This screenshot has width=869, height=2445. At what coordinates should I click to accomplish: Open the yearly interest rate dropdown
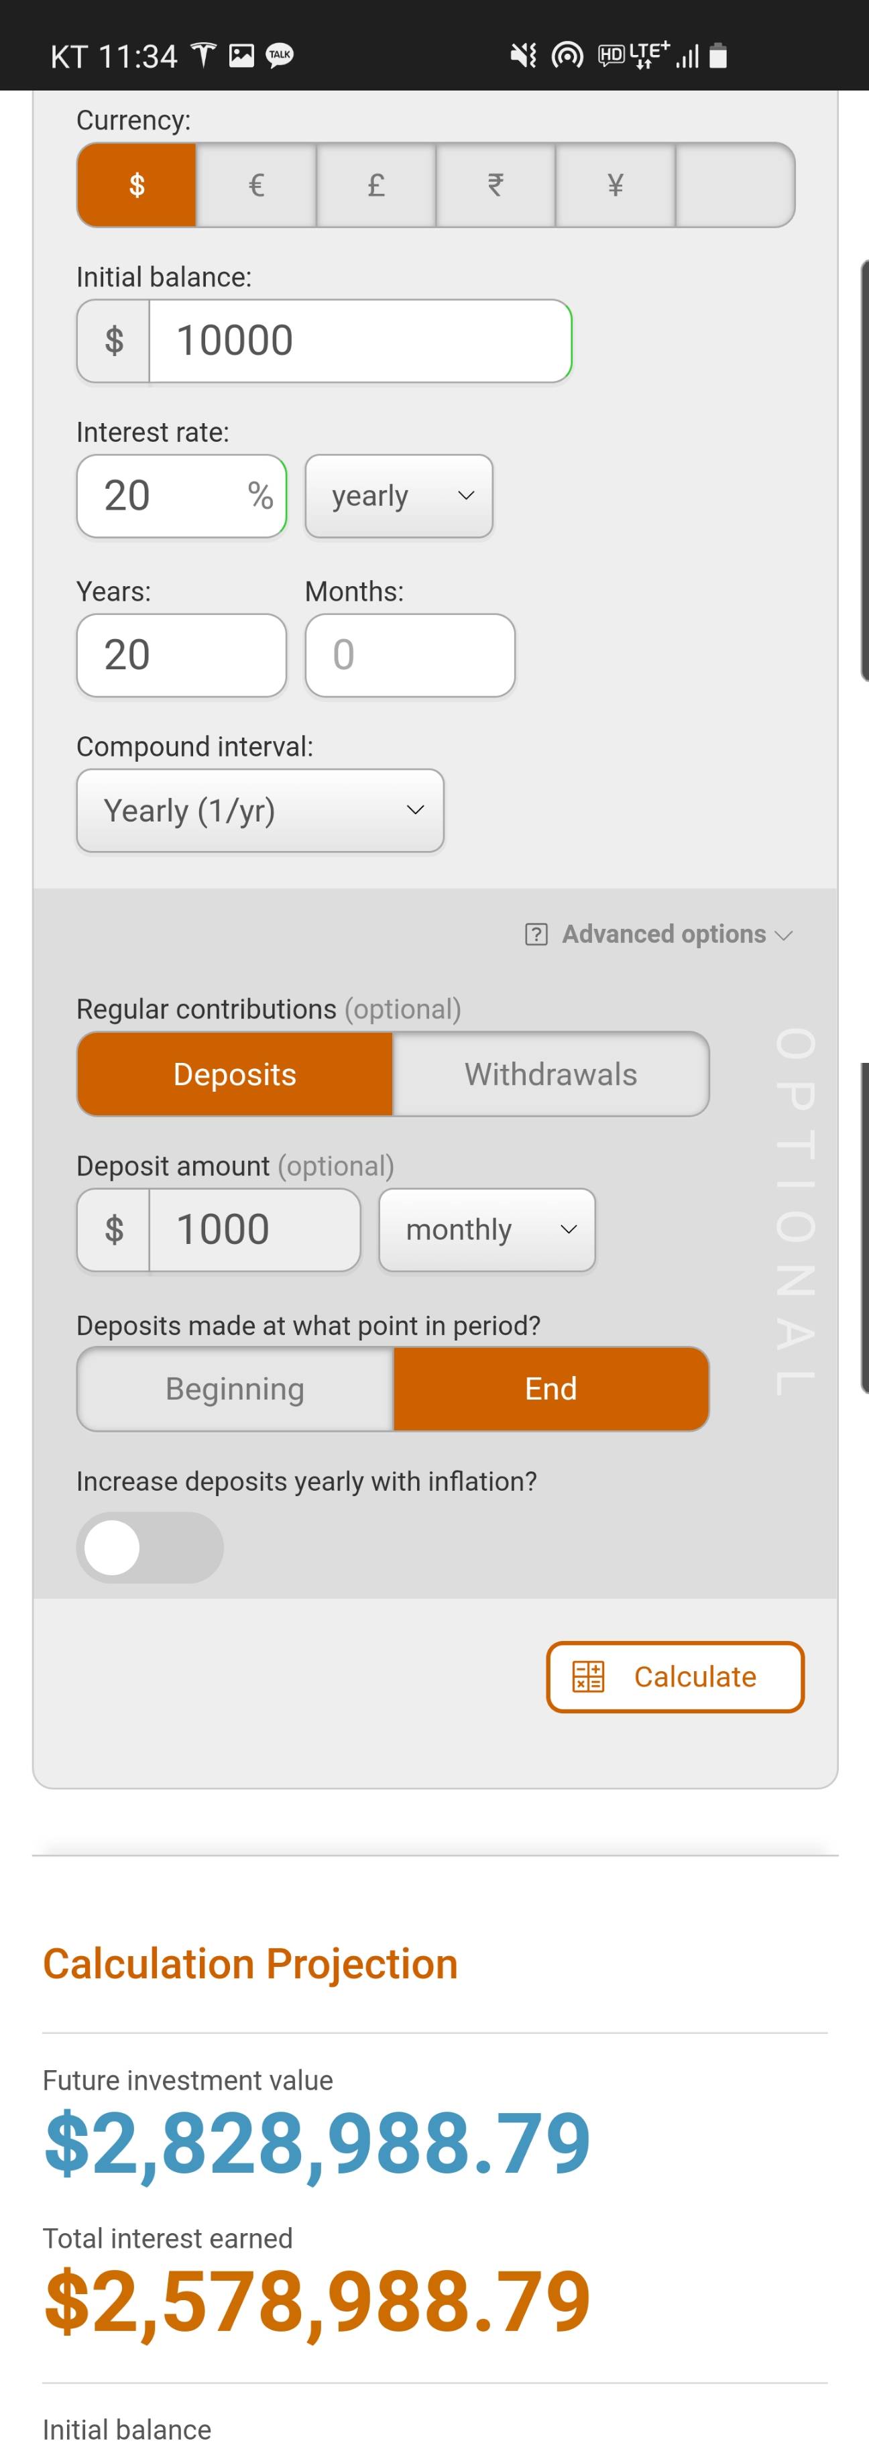click(398, 496)
